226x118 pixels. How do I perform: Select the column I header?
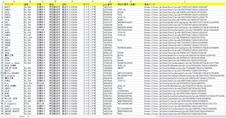click(x=185, y=1)
